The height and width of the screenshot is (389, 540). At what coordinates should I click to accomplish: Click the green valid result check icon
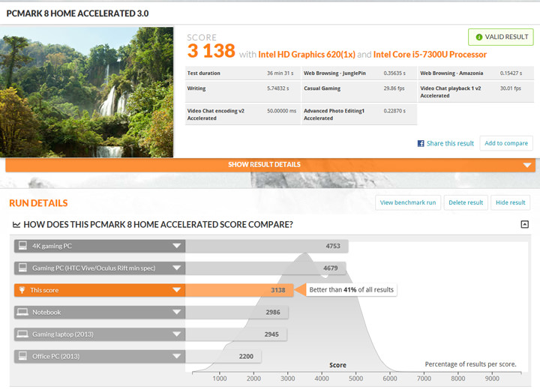tap(479, 37)
